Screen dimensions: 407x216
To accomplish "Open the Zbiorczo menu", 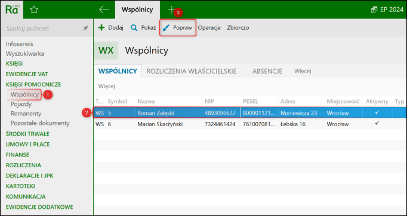I will [x=238, y=28].
